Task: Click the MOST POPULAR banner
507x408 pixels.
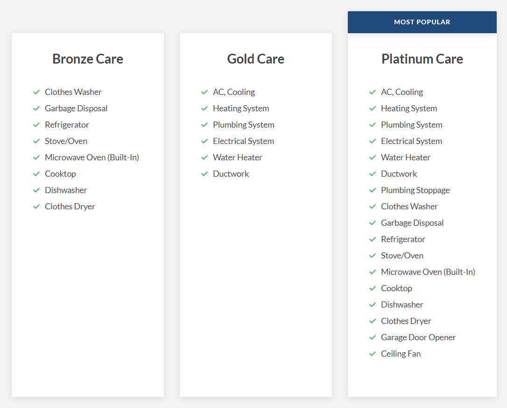Action: (422, 22)
